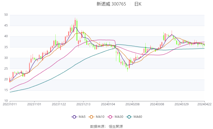The width and height of the screenshot is (213, 129).
Task: Toggle the MA5 legend marker
Action: pos(74,117)
